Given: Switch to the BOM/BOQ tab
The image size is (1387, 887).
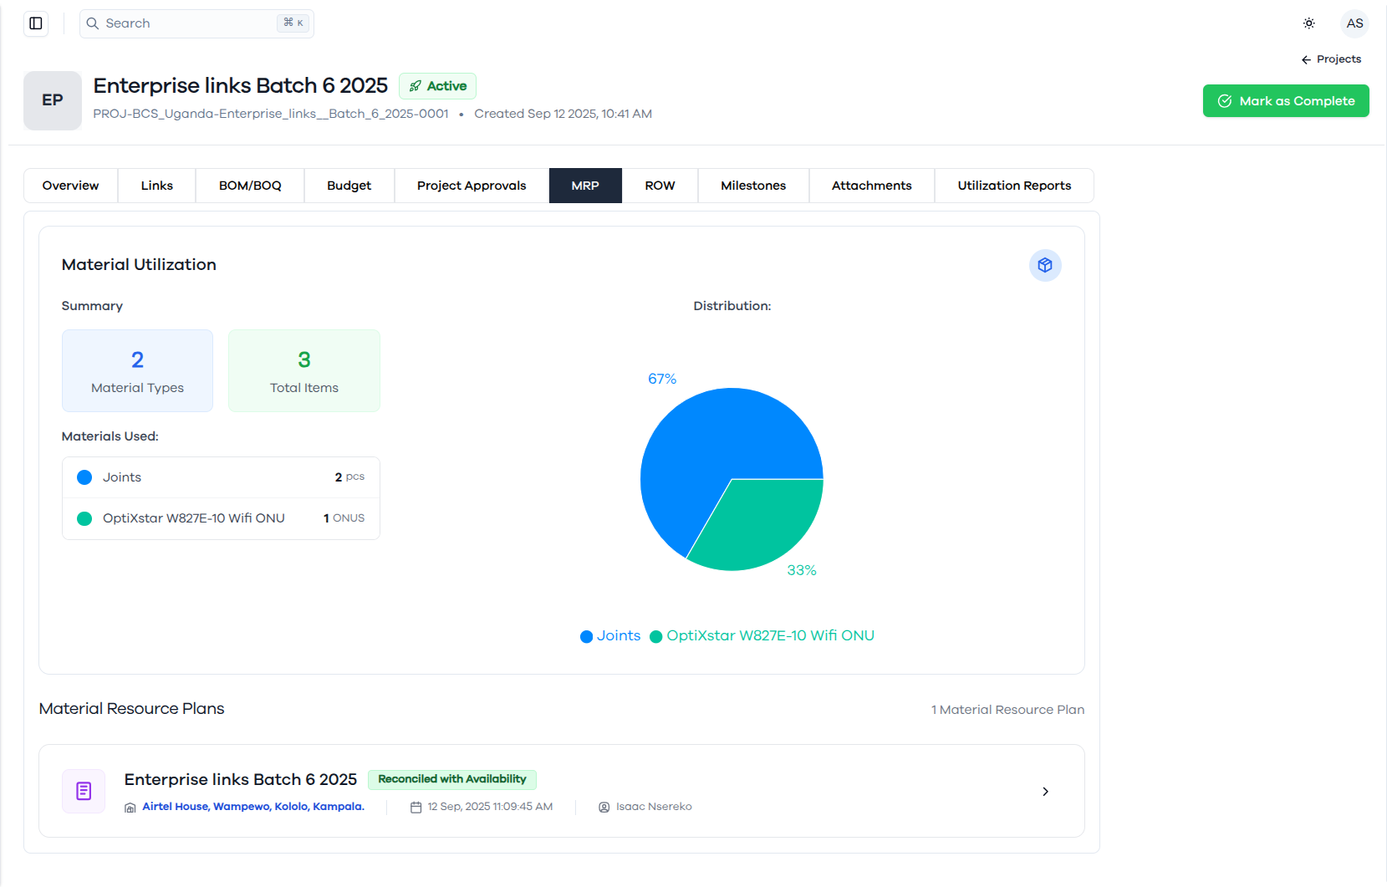Looking at the screenshot, I should tap(250, 186).
